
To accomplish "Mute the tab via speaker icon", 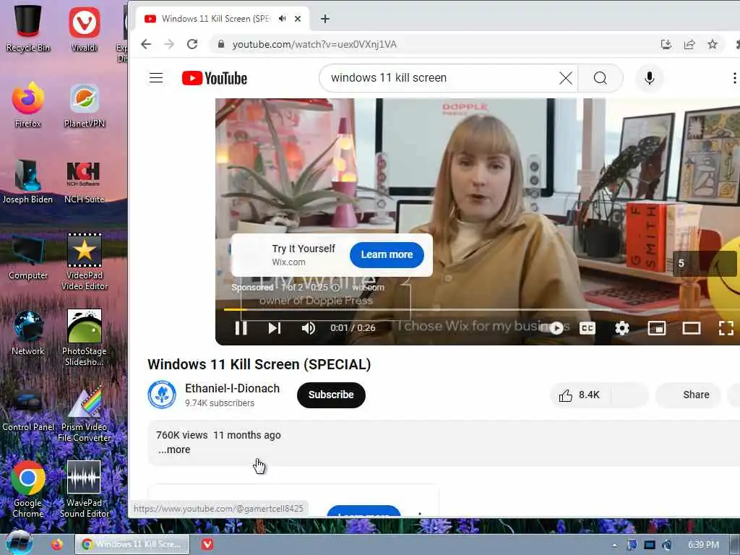I will (283, 18).
